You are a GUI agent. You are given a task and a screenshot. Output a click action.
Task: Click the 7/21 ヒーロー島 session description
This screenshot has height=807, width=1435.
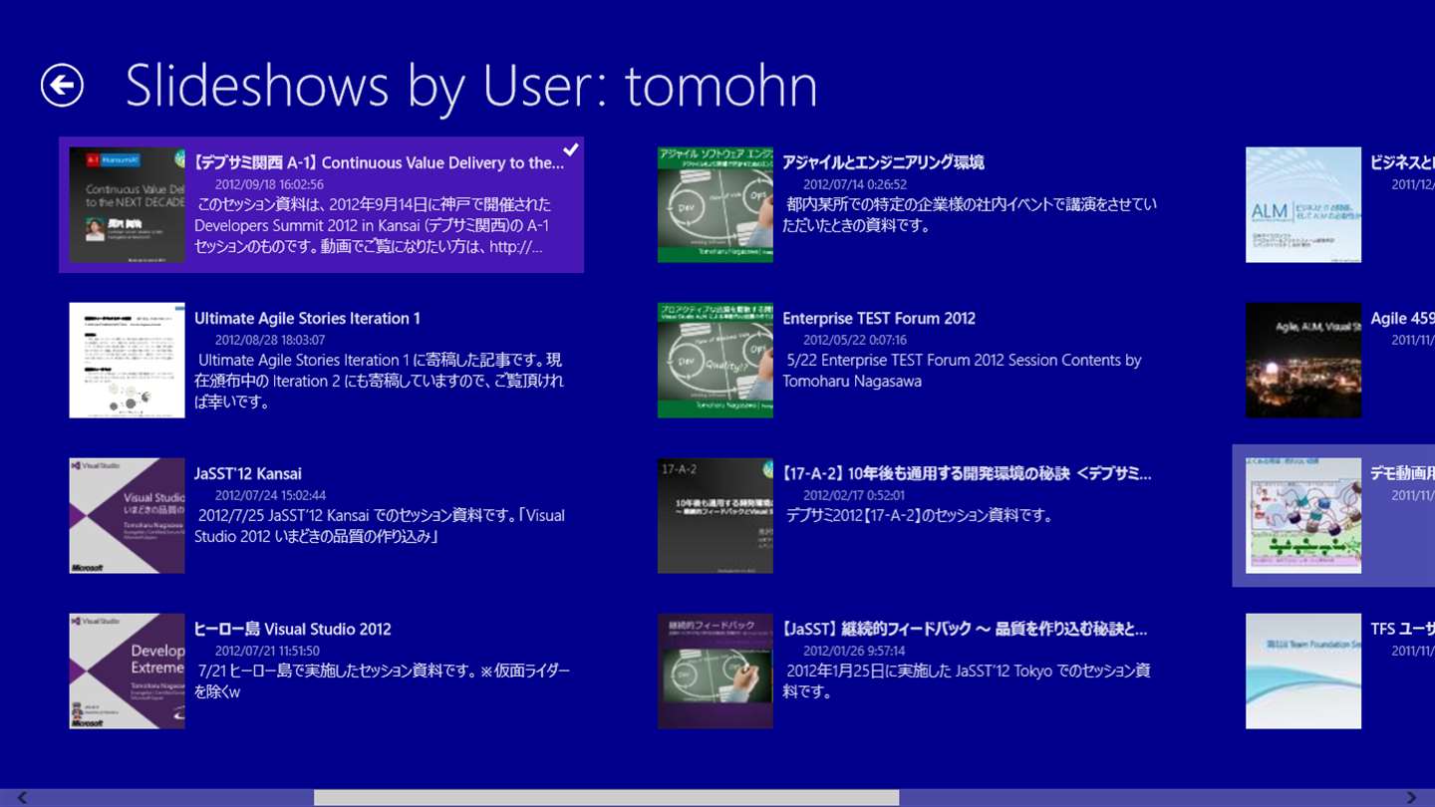click(382, 681)
